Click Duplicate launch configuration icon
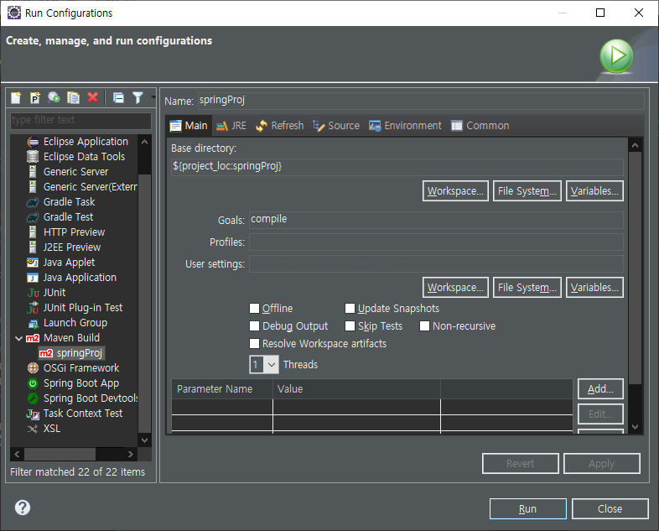This screenshot has width=659, height=531. [x=74, y=98]
